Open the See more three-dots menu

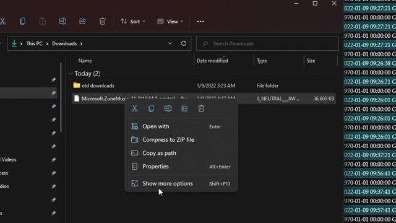200,22
